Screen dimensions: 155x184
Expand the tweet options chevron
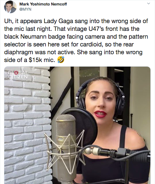pos(149,3)
